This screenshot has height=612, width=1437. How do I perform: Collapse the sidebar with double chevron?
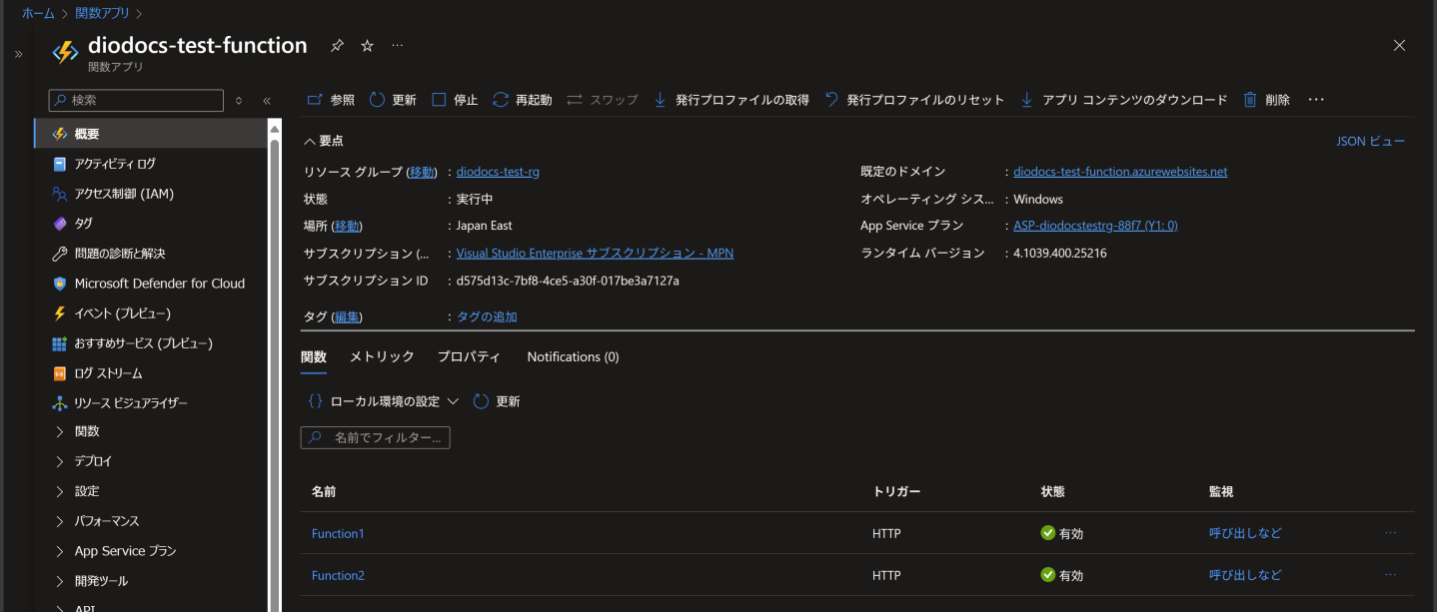[267, 101]
